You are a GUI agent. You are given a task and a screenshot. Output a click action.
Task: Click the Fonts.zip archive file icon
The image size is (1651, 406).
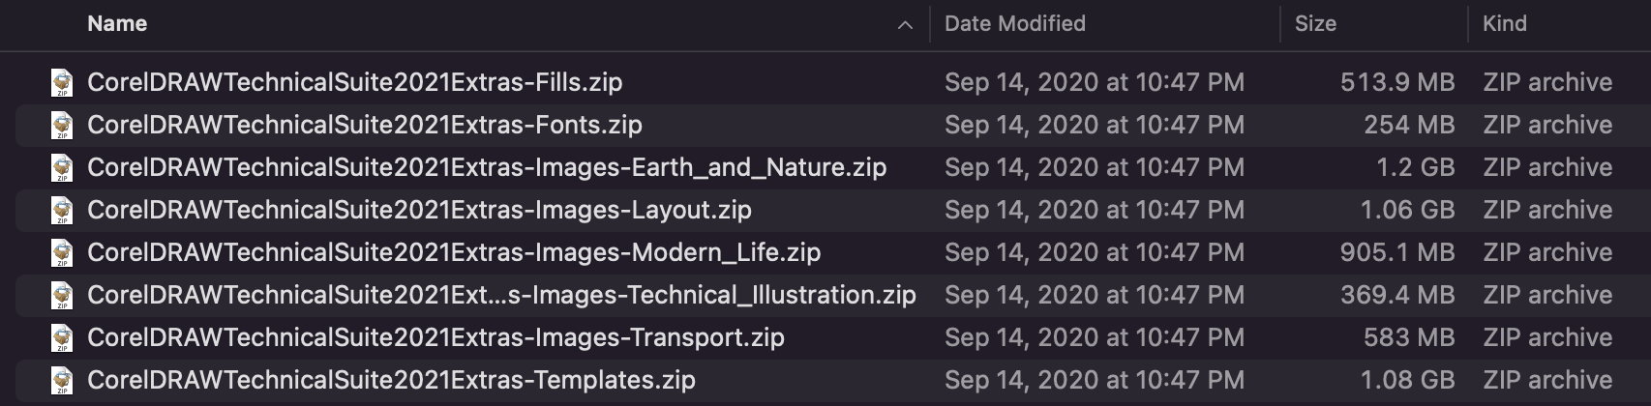click(62, 126)
